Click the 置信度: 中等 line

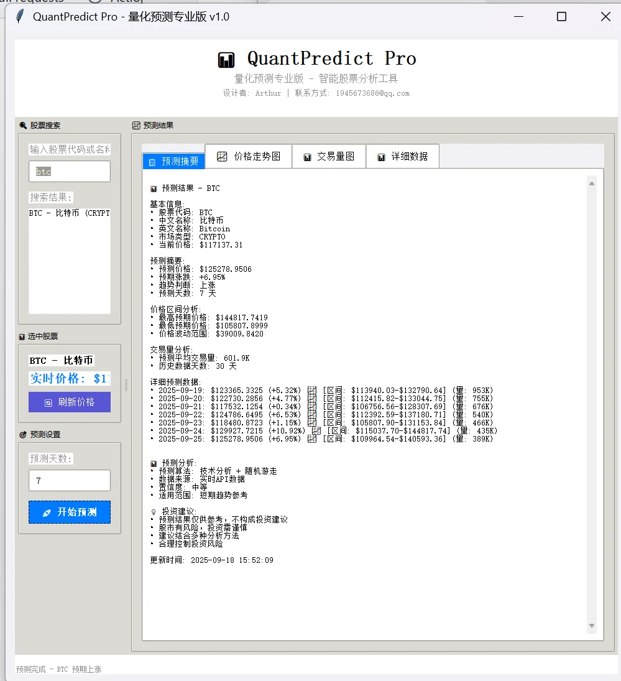[179, 488]
